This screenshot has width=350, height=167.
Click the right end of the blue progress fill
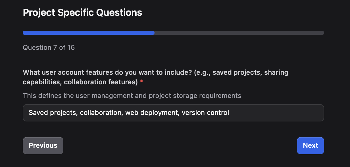coord(153,33)
